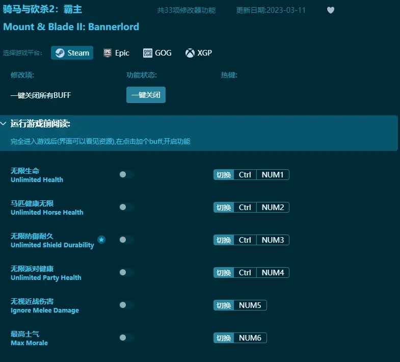This screenshot has height=362, width=400.
Task: Click the 共33项修改器功能 text
Action: pos(186,10)
